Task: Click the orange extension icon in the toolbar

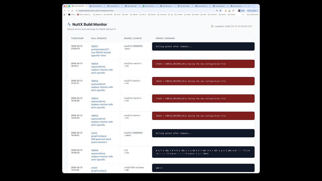Action: click(226, 11)
